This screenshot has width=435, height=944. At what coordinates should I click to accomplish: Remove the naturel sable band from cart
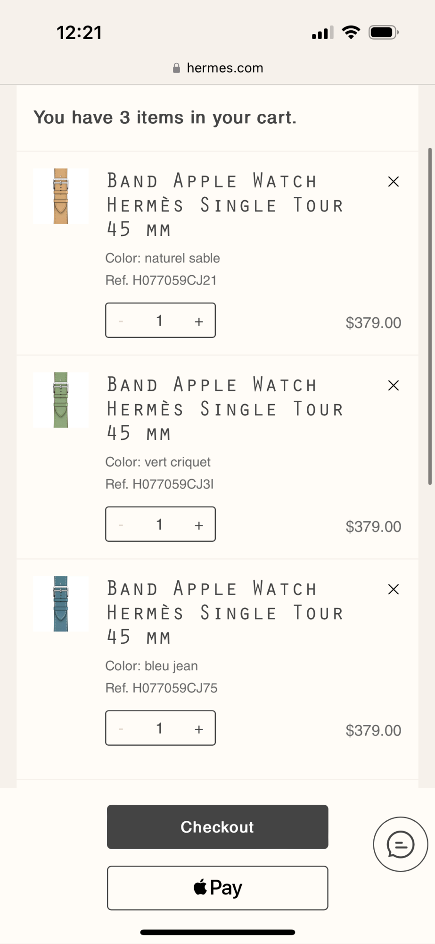[393, 182]
